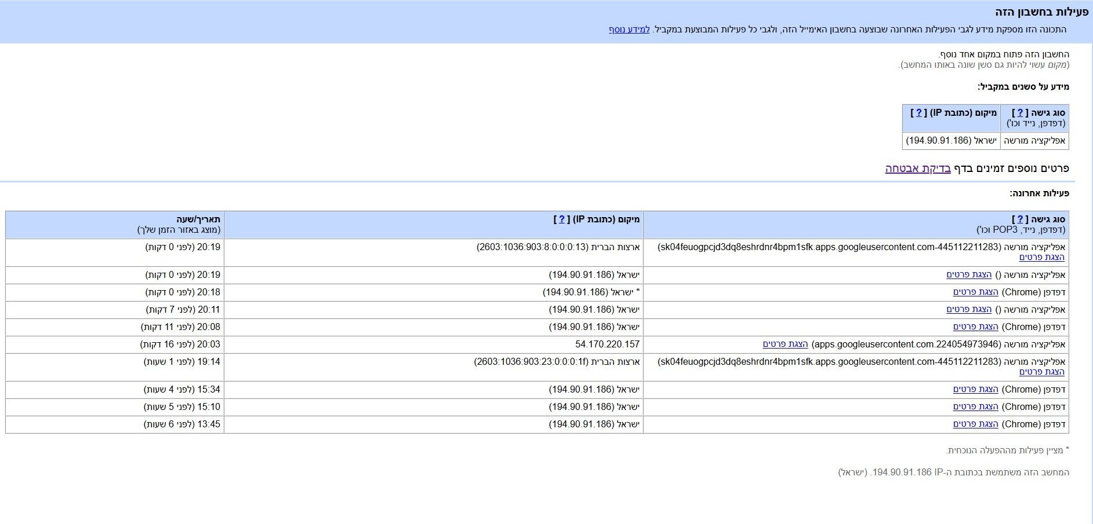Show details for 15:10 Chrome browser row
This screenshot has width=1093, height=524.
[x=975, y=406]
